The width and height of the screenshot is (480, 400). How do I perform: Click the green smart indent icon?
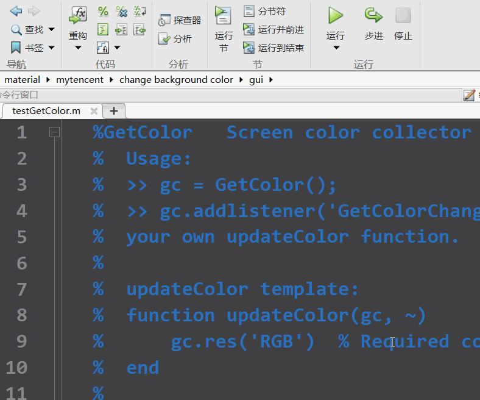pos(103,30)
